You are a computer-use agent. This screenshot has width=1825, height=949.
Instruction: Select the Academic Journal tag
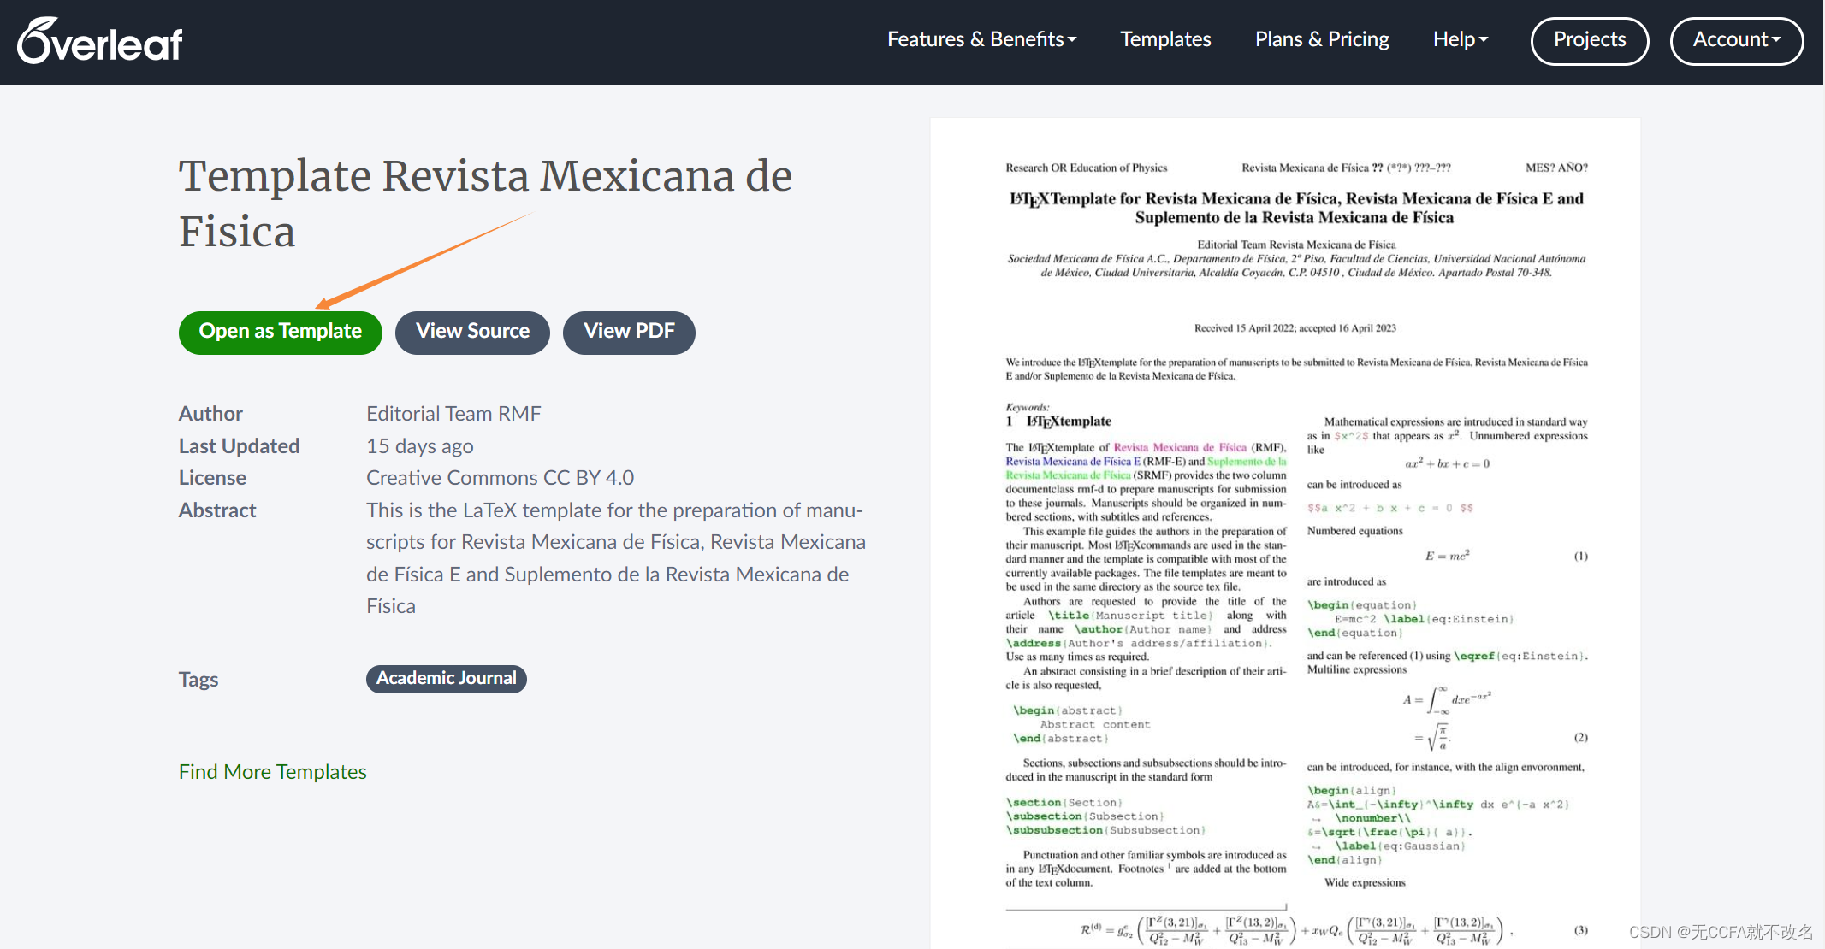(446, 679)
